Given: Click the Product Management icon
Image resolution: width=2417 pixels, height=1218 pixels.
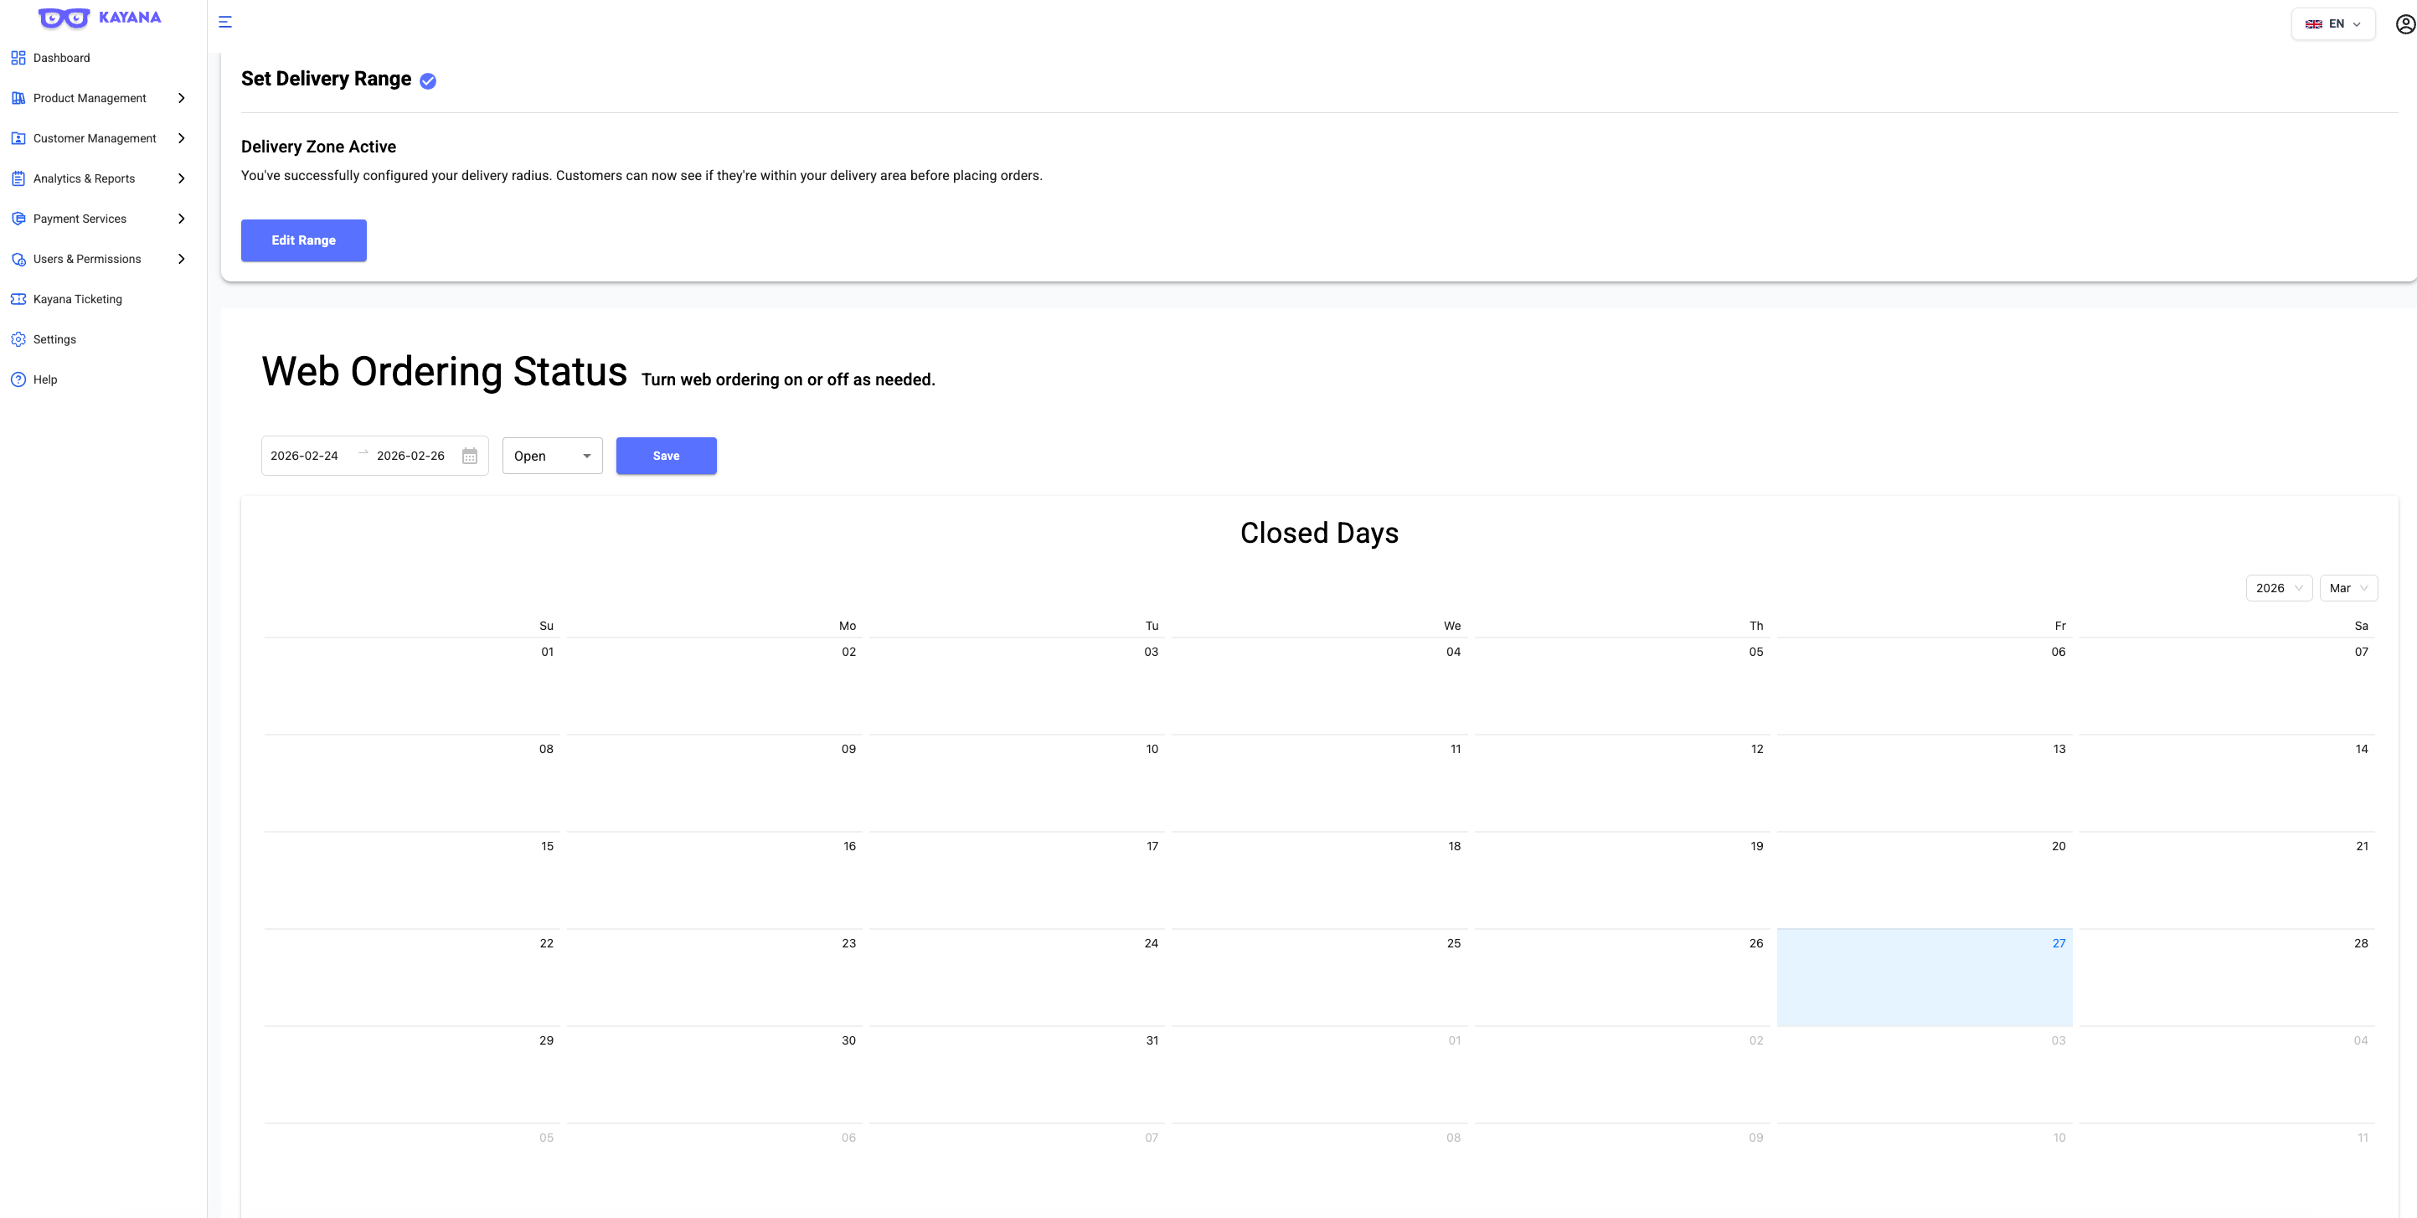Looking at the screenshot, I should pyautogui.click(x=18, y=99).
